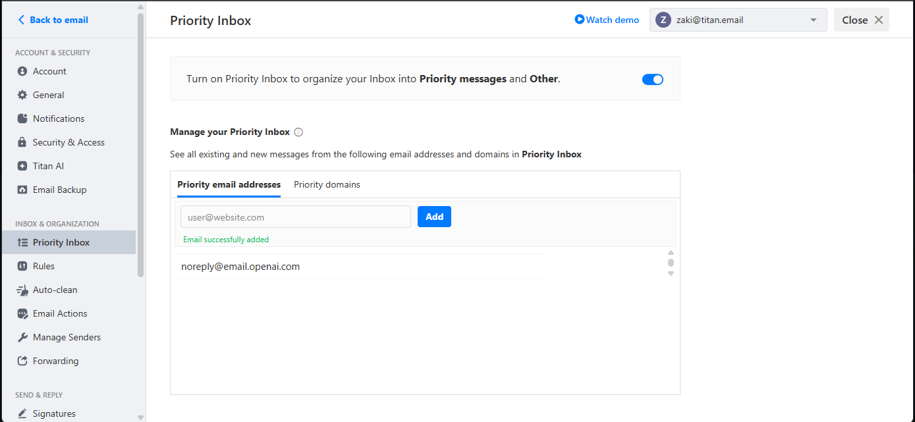Select the Priority email addresses tab
915x422 pixels.
(x=229, y=184)
